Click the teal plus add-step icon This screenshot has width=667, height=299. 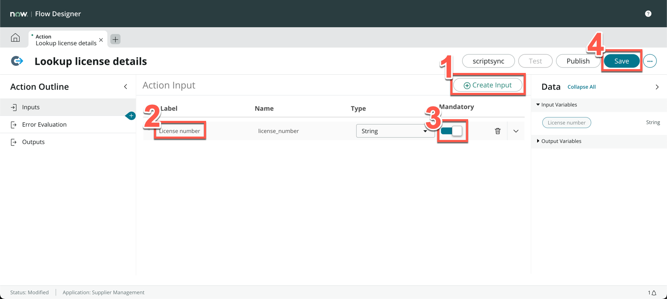click(131, 116)
